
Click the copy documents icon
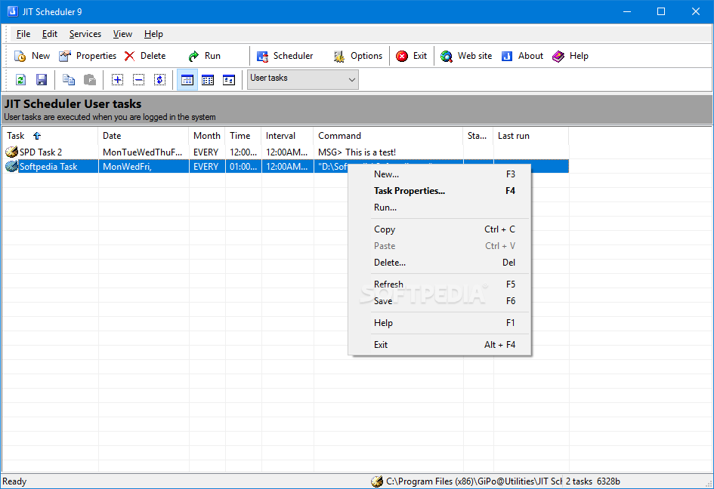tap(69, 80)
